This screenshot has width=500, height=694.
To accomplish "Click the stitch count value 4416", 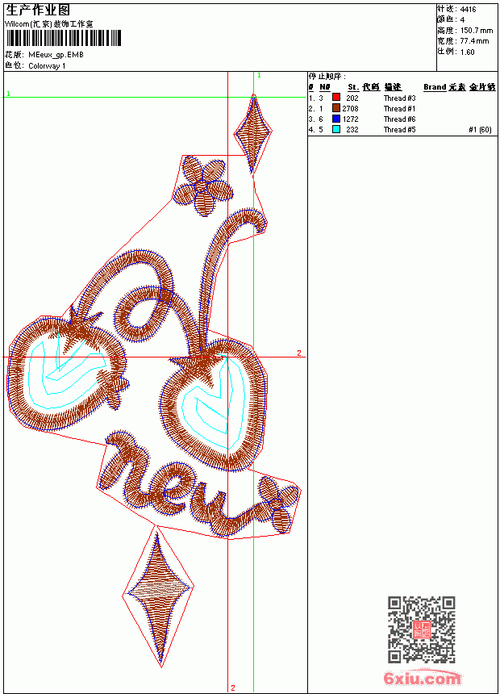I will (x=468, y=10).
